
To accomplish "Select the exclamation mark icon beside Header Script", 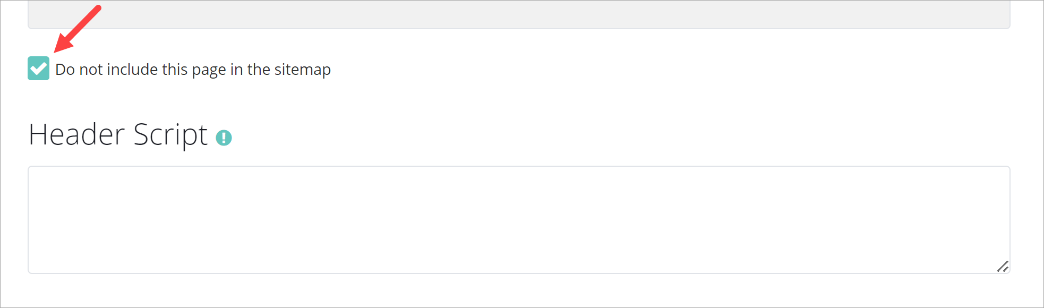I will click(x=224, y=138).
